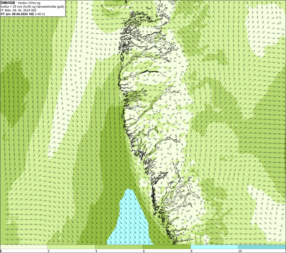This screenshot has width=286, height=253.
Task: Click the legend scale label 0
Action: point(1,251)
